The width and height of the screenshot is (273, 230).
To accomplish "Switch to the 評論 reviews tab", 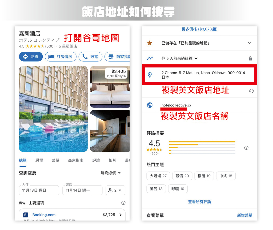I will 96,160.
